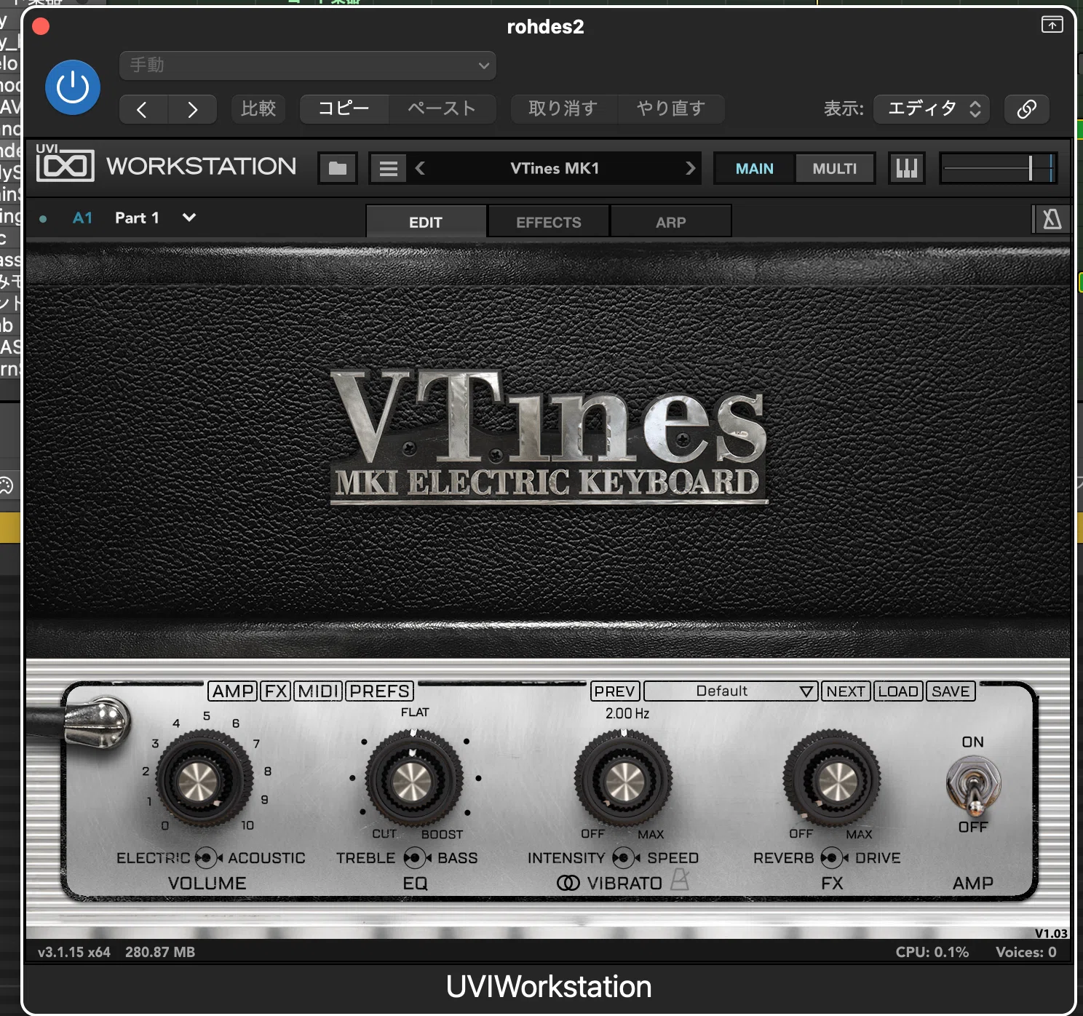Open the preset dropdown showing 手動

pyautogui.click(x=308, y=66)
